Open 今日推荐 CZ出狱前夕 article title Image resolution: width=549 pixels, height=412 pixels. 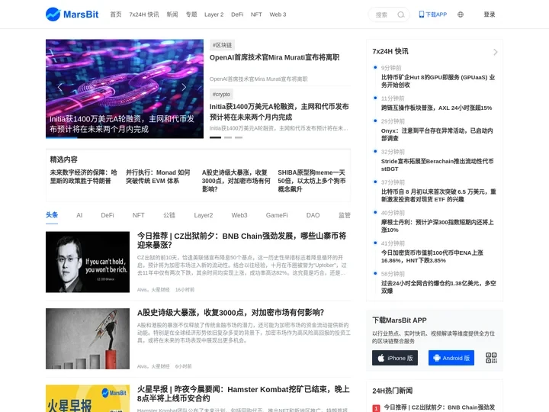pyautogui.click(x=242, y=240)
